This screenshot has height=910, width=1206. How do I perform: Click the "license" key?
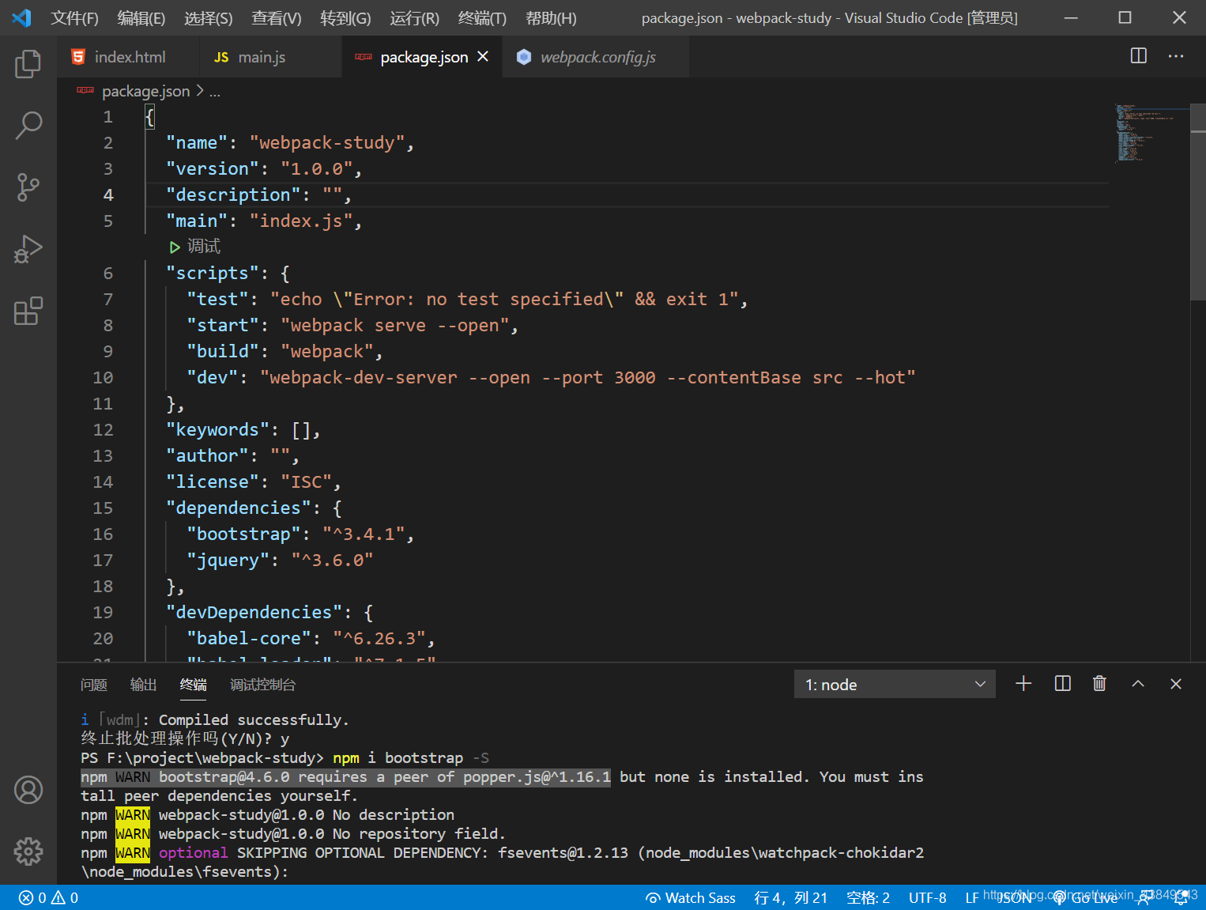pyautogui.click(x=212, y=482)
